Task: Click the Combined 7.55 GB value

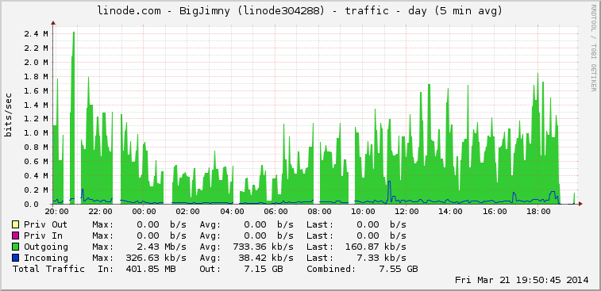Action: [x=399, y=269]
